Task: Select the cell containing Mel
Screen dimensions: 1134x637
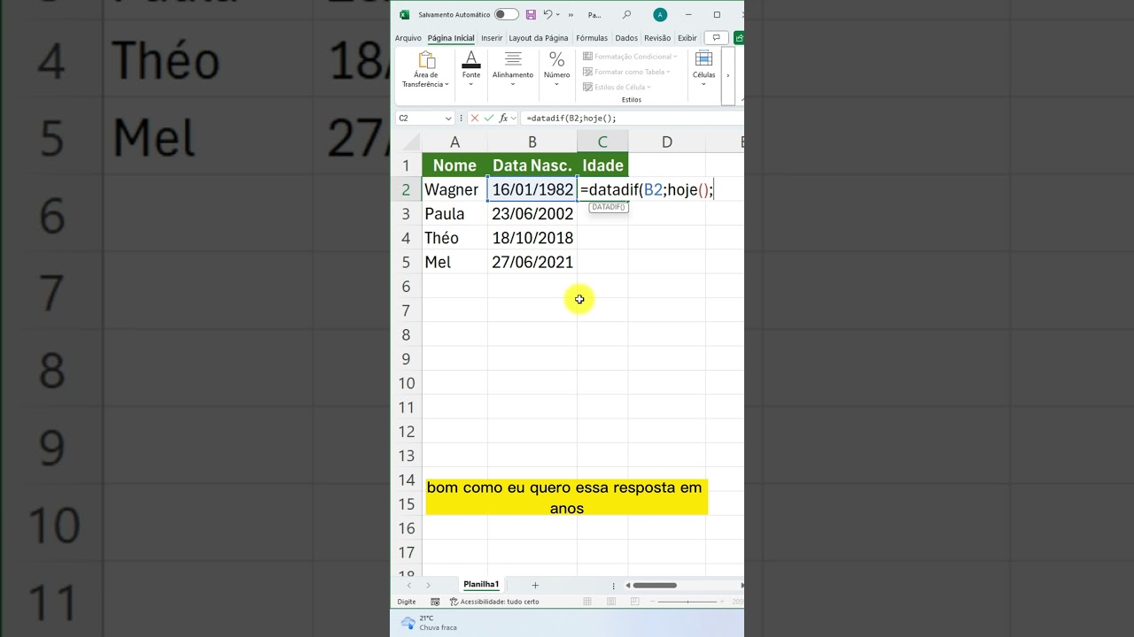Action: [x=454, y=262]
